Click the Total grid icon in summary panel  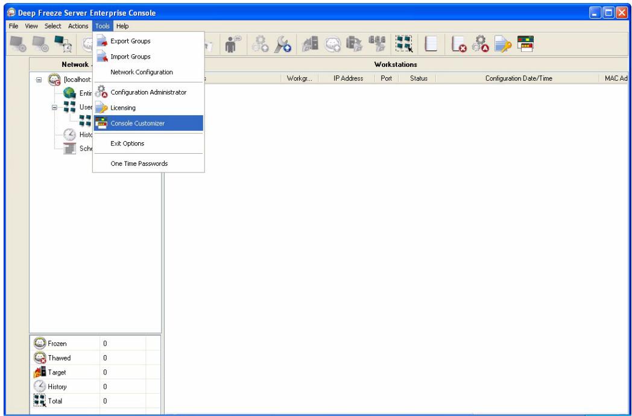[x=40, y=401]
